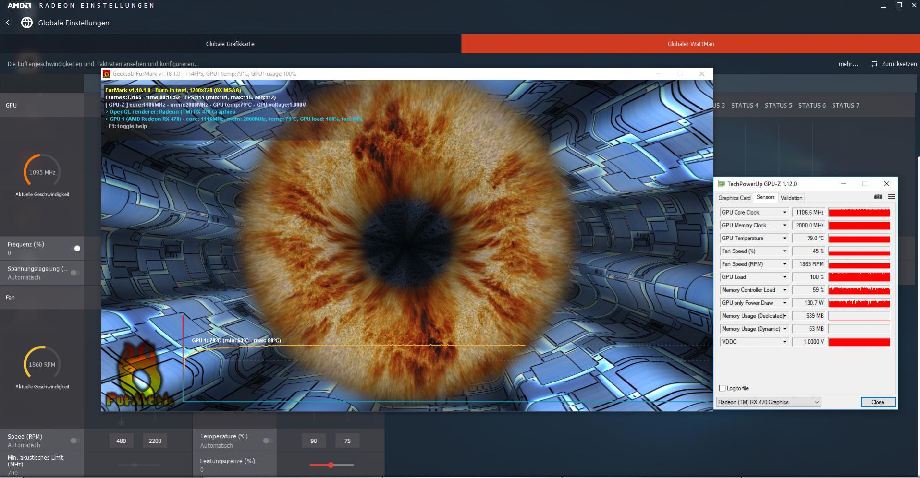Open the VDDC sensor dropdown
Viewport: 920px width, 478px height.
pos(785,342)
